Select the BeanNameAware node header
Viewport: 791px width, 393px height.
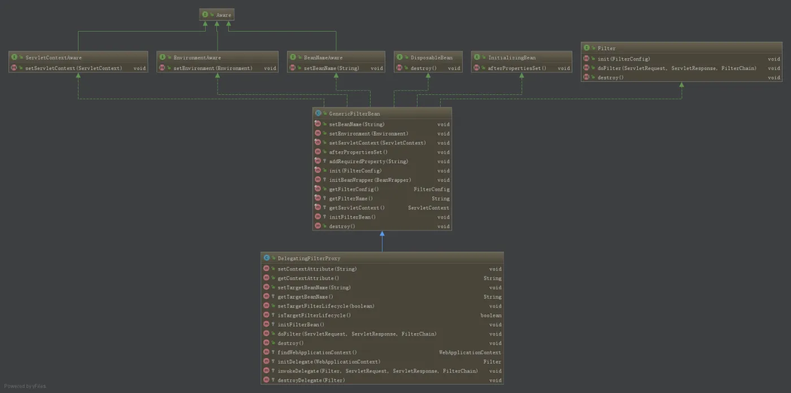[x=336, y=57]
